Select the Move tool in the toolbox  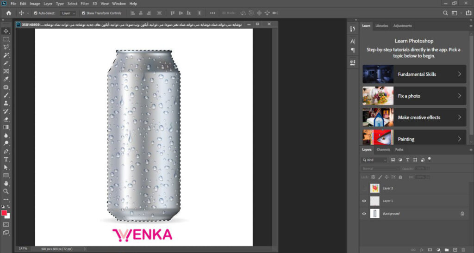click(6, 31)
